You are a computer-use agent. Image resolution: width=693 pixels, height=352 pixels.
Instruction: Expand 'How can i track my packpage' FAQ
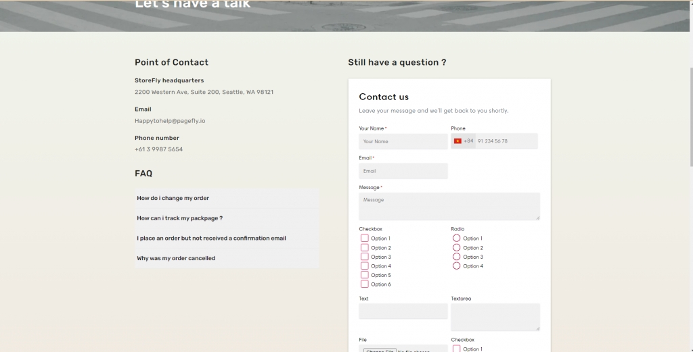pos(227,218)
